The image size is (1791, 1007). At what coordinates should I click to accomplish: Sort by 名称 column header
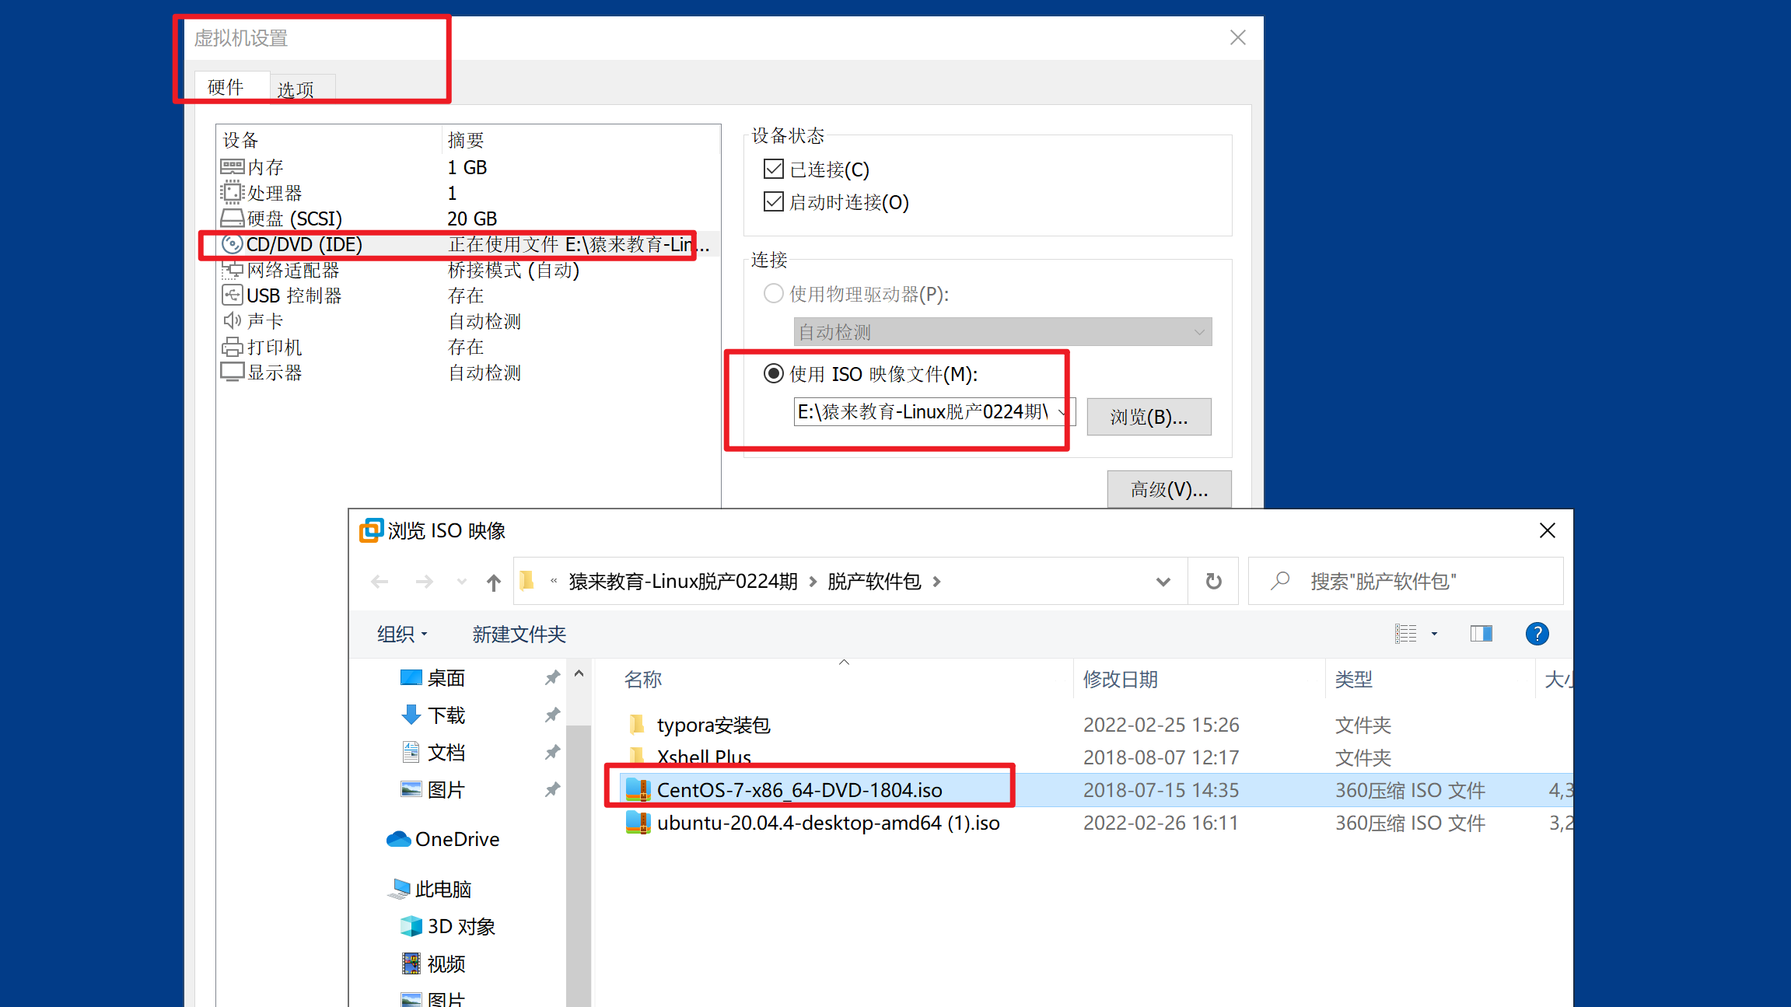click(x=643, y=679)
